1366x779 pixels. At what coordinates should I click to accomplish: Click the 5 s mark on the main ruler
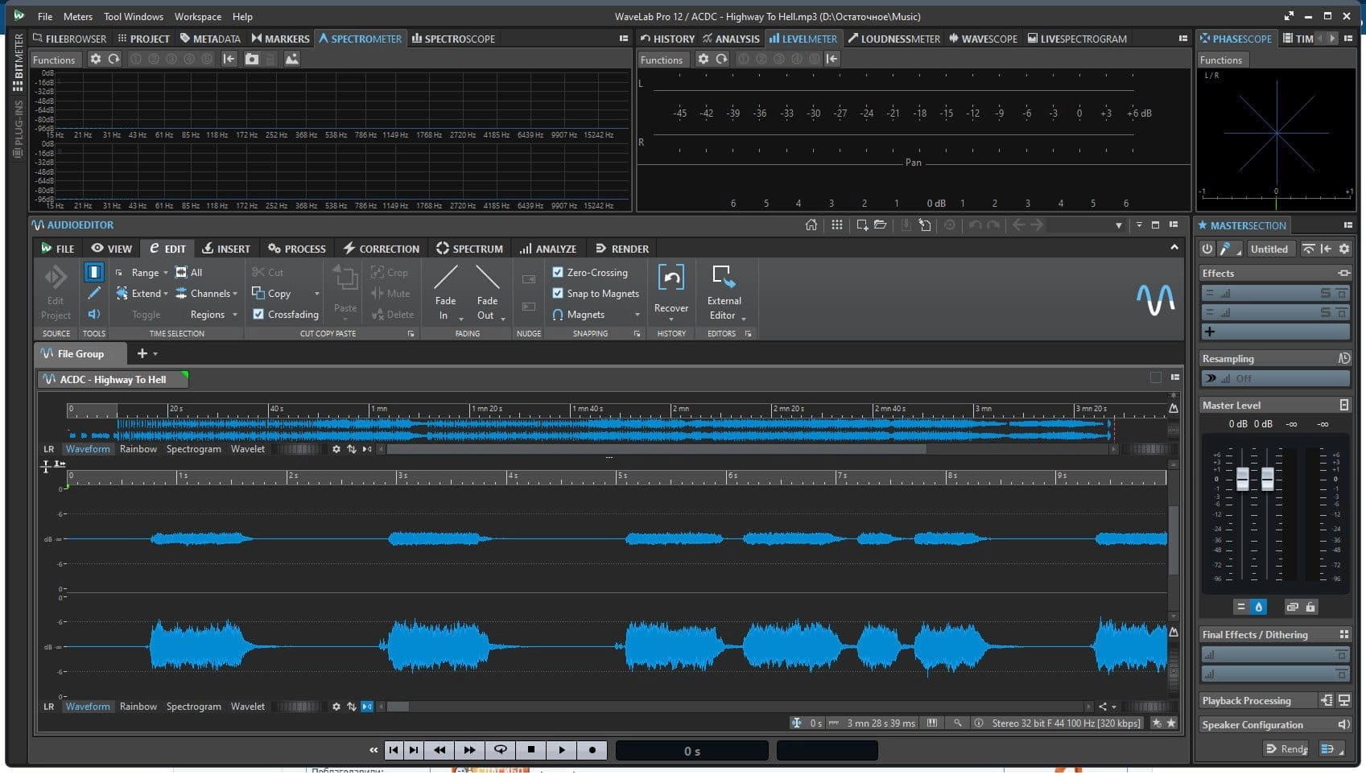pos(621,476)
